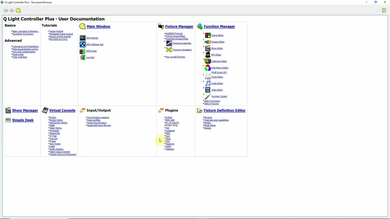Click the Live Edit icon
Screen dimensions: 390x219
(x=83, y=57)
